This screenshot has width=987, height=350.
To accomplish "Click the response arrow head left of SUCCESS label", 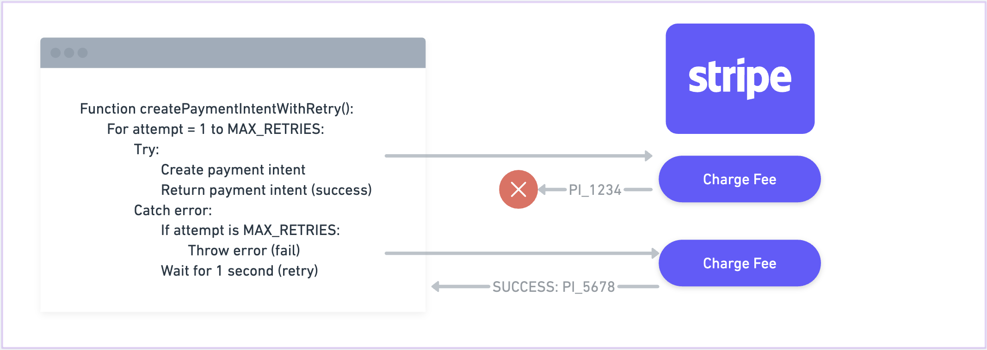I will 436,287.
